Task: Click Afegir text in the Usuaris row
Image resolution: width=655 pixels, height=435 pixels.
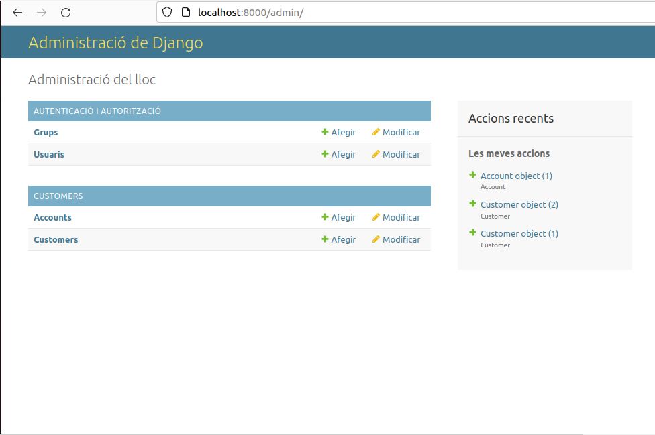Action: click(x=344, y=154)
